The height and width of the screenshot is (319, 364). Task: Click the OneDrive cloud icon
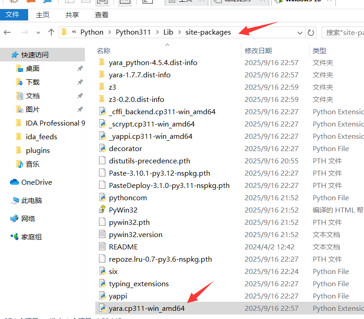pos(15,182)
